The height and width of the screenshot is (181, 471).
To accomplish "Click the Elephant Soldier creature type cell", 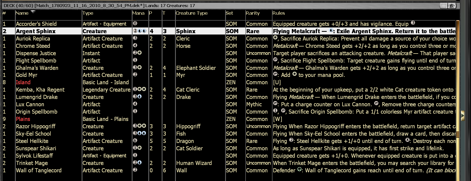I will pos(196,68).
